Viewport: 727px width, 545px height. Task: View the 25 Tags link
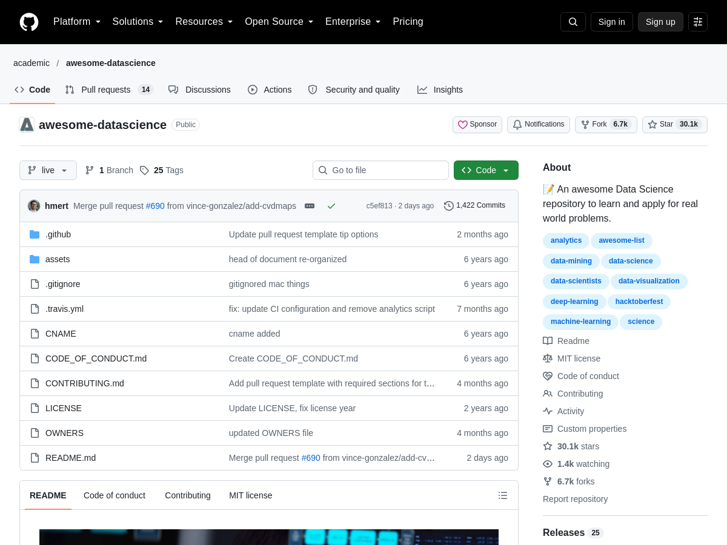pyautogui.click(x=162, y=170)
